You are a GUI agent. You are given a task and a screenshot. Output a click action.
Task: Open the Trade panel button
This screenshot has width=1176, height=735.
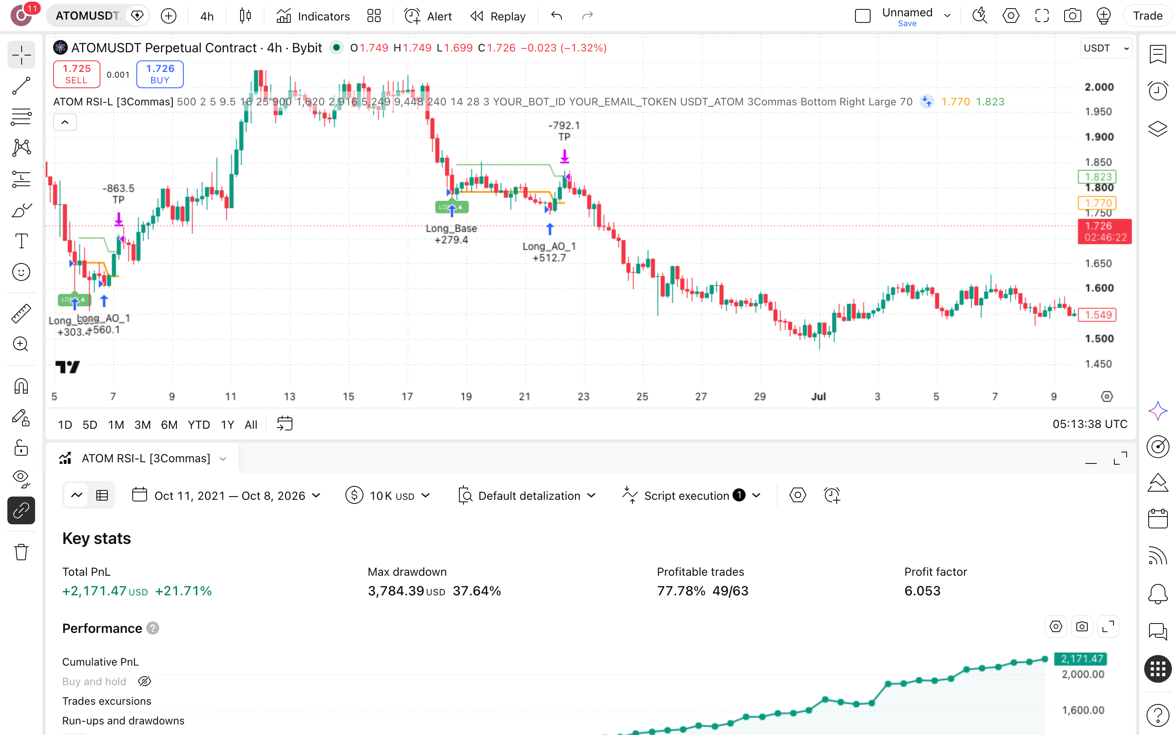point(1147,16)
